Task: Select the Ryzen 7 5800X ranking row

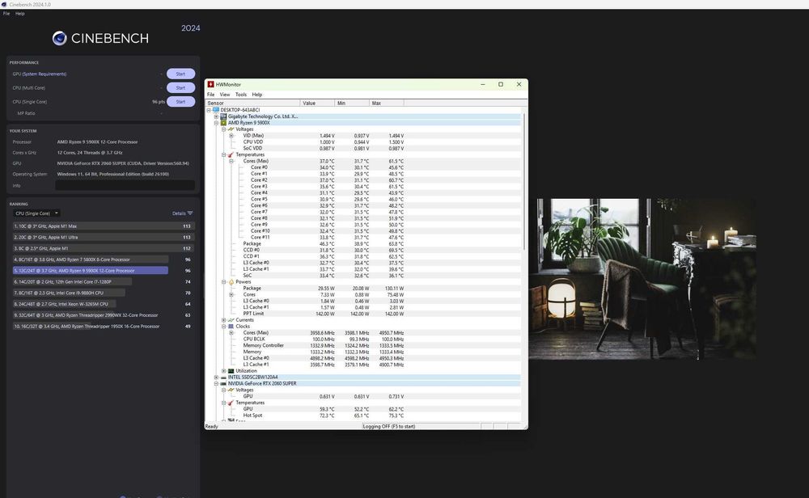Action: [104, 260]
